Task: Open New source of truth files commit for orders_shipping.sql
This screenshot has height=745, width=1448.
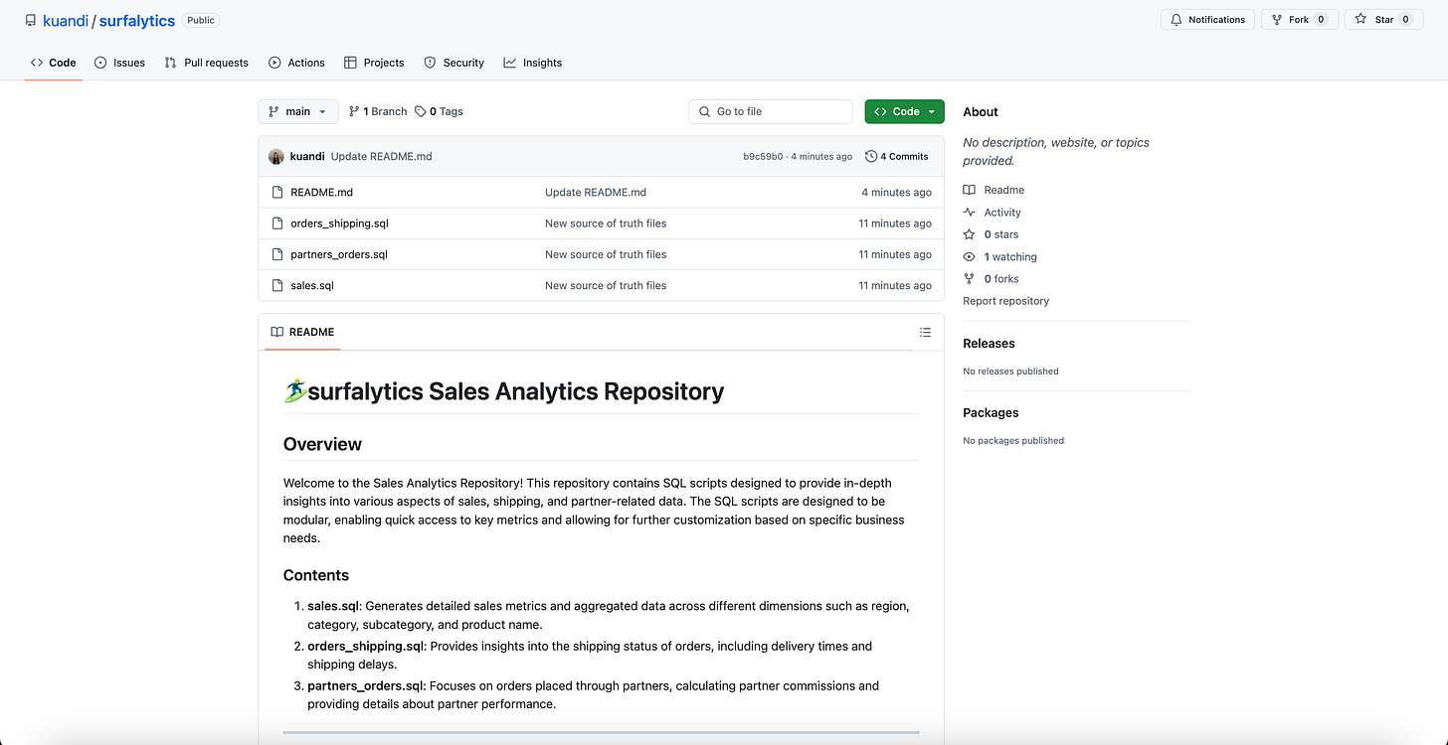Action: 606,223
